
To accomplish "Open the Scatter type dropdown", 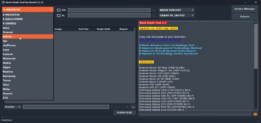I will coord(13,107).
